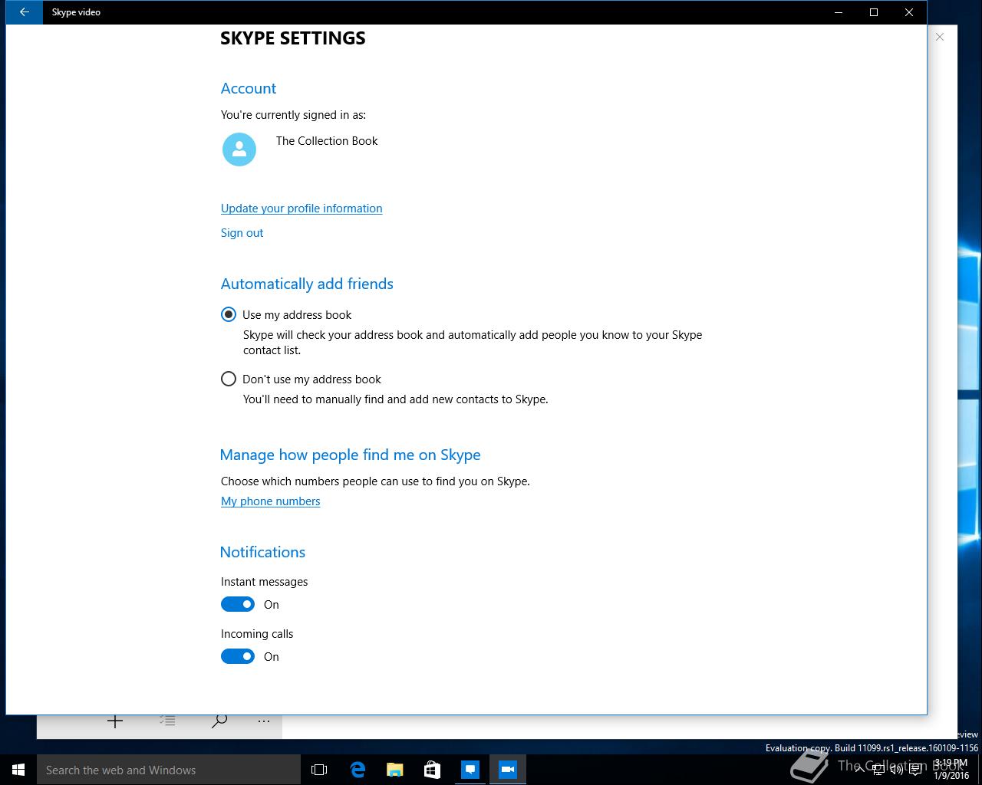Launch Microsoft Edge from the taskbar

358,770
